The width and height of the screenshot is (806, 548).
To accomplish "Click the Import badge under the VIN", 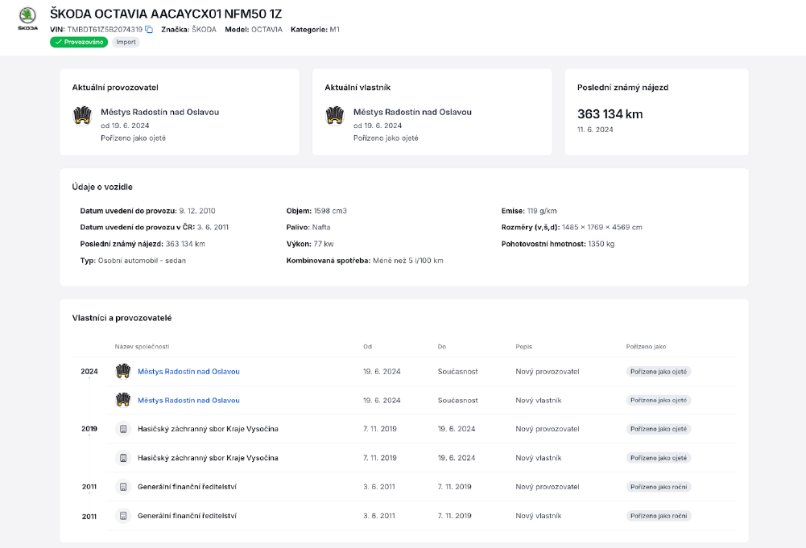I will (x=126, y=42).
